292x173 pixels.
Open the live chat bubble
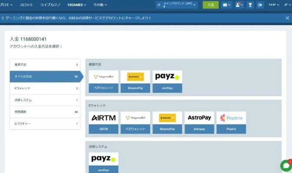click(x=286, y=165)
